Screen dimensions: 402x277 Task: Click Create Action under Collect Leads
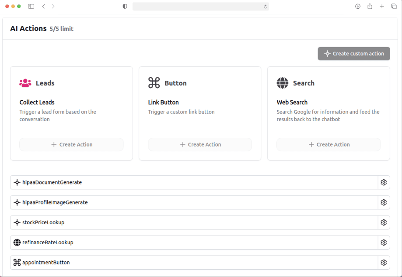(x=71, y=144)
